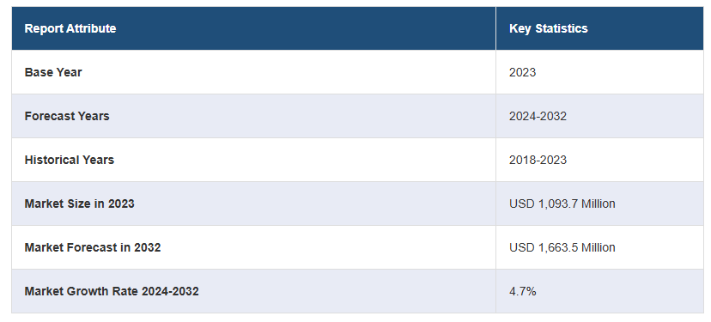Click the 4.7% growth rate value
The image size is (711, 322).
click(x=523, y=291)
